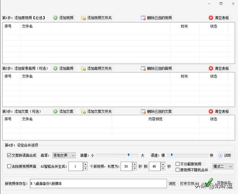Click 状态 column header in video table
This screenshot has height=194, width=238.
(x=213, y=26)
